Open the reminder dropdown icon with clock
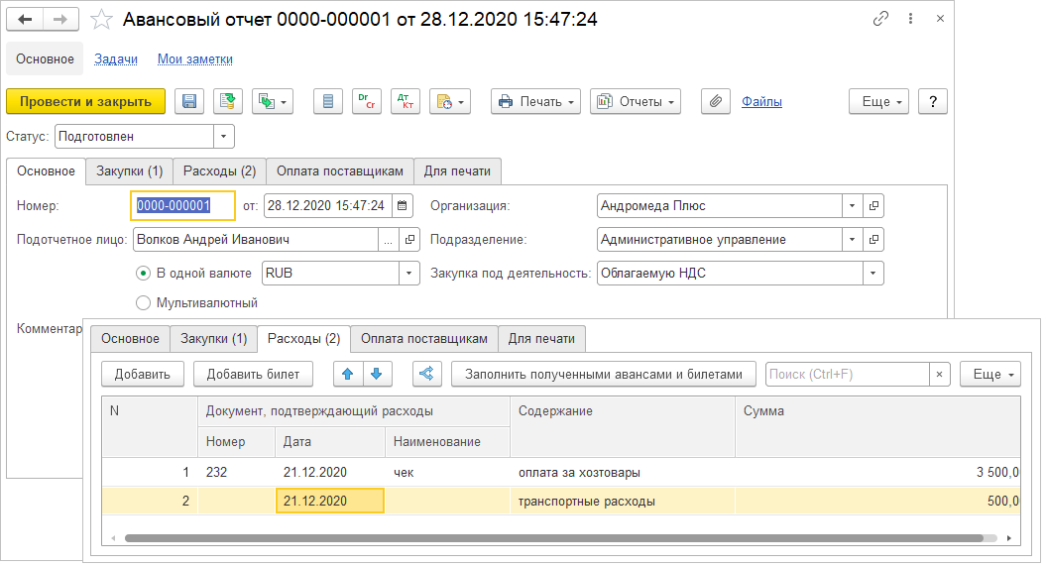This screenshot has width=1046, height=566. 449,101
